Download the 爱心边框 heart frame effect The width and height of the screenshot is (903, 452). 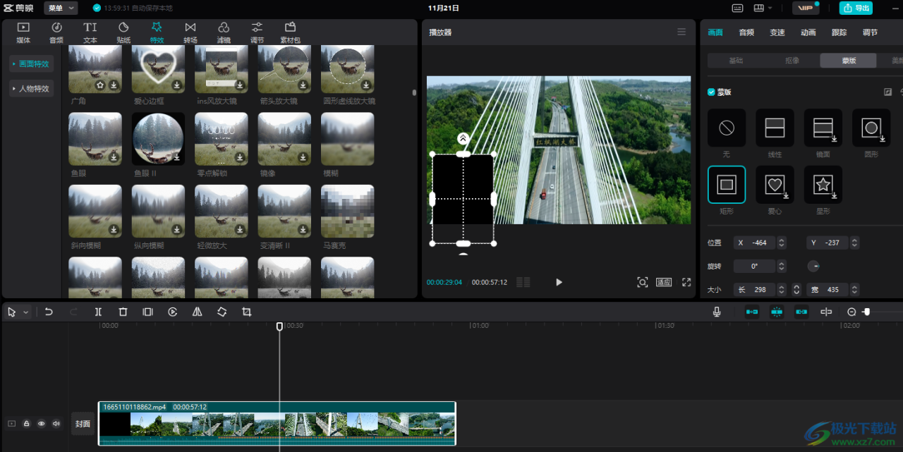coord(177,85)
